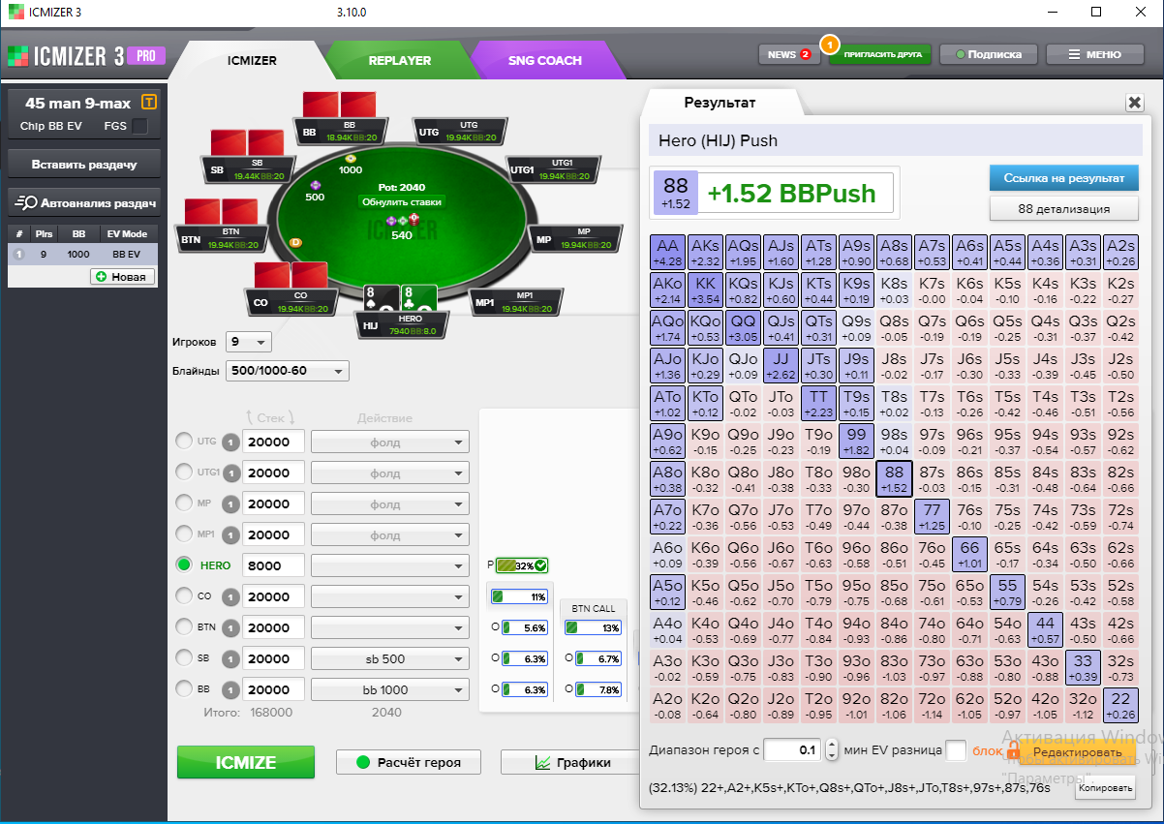Open the UTG action dropdown showing фолд
This screenshot has height=824, width=1164.
[389, 442]
